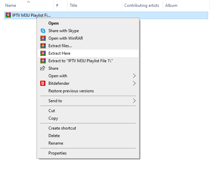Choose Copy in the context menu
The image size is (217, 187).
tap(53, 118)
